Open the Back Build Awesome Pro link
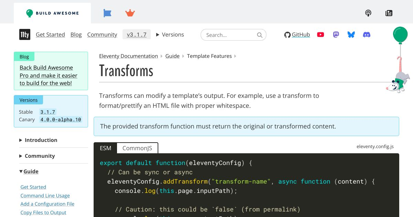The height and width of the screenshot is (217, 413). [49, 75]
